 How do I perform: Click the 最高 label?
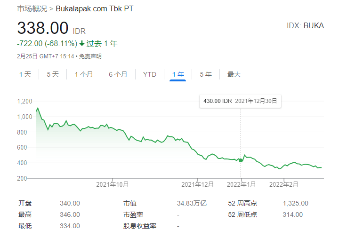coord(25,214)
